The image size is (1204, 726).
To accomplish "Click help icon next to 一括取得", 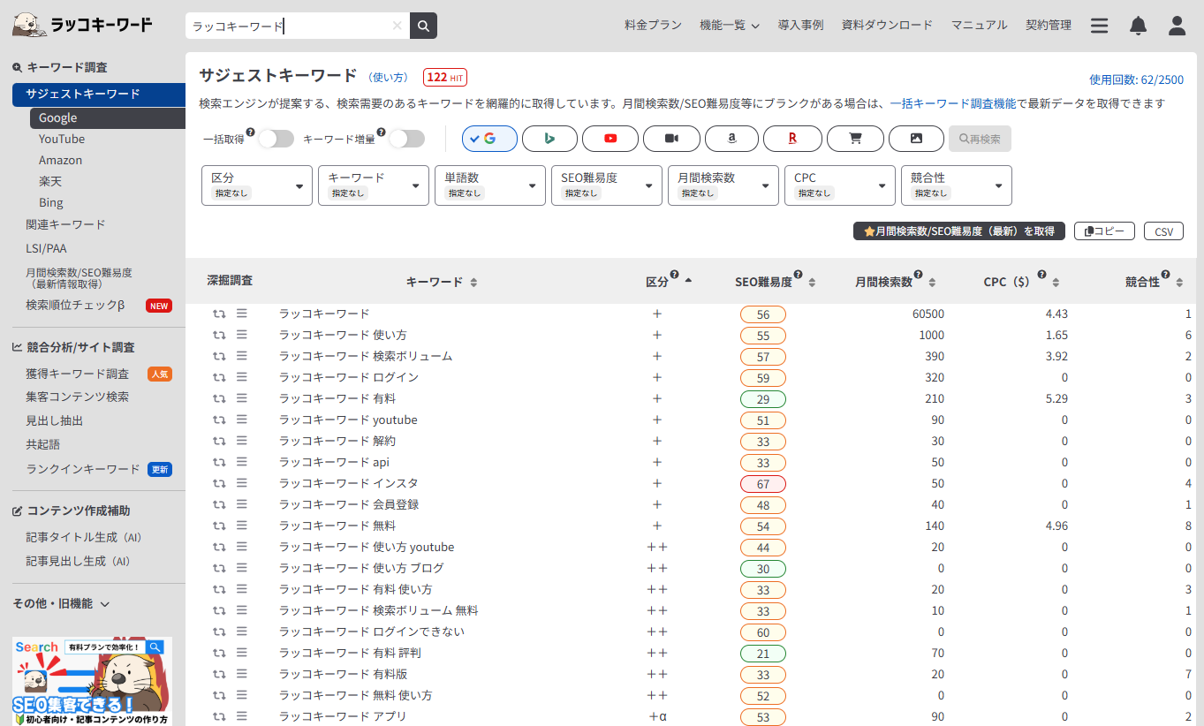I will click(251, 132).
